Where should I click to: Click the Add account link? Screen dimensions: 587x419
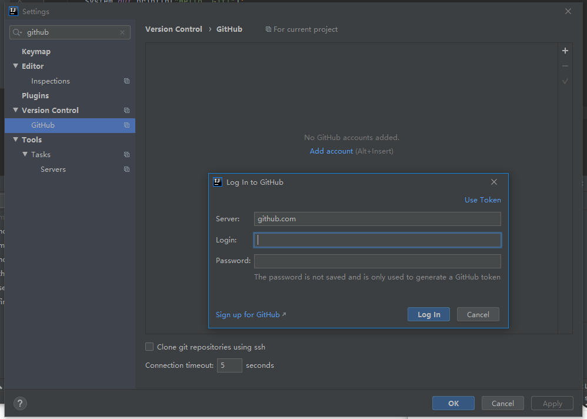[331, 151]
